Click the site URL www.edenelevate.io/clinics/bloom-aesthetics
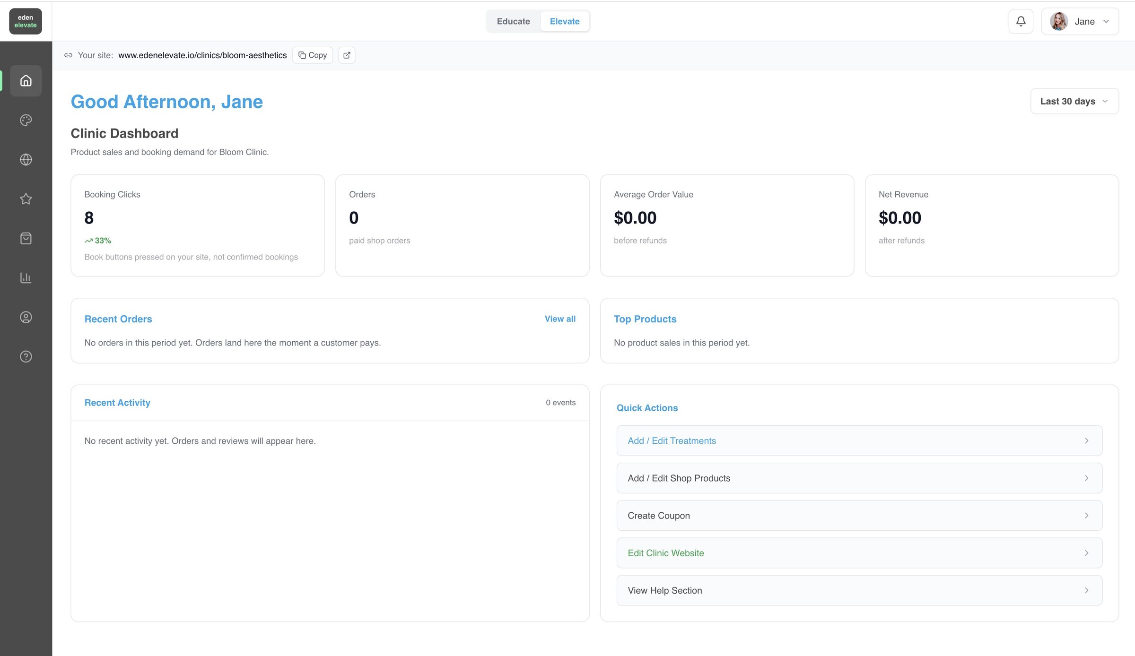 202,55
